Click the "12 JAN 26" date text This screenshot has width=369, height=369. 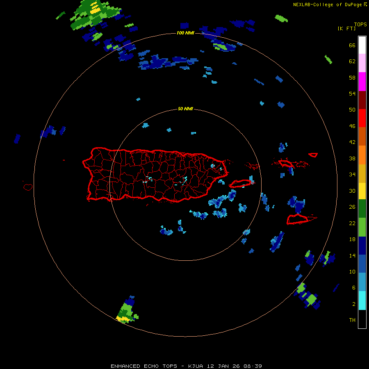coord(224,366)
